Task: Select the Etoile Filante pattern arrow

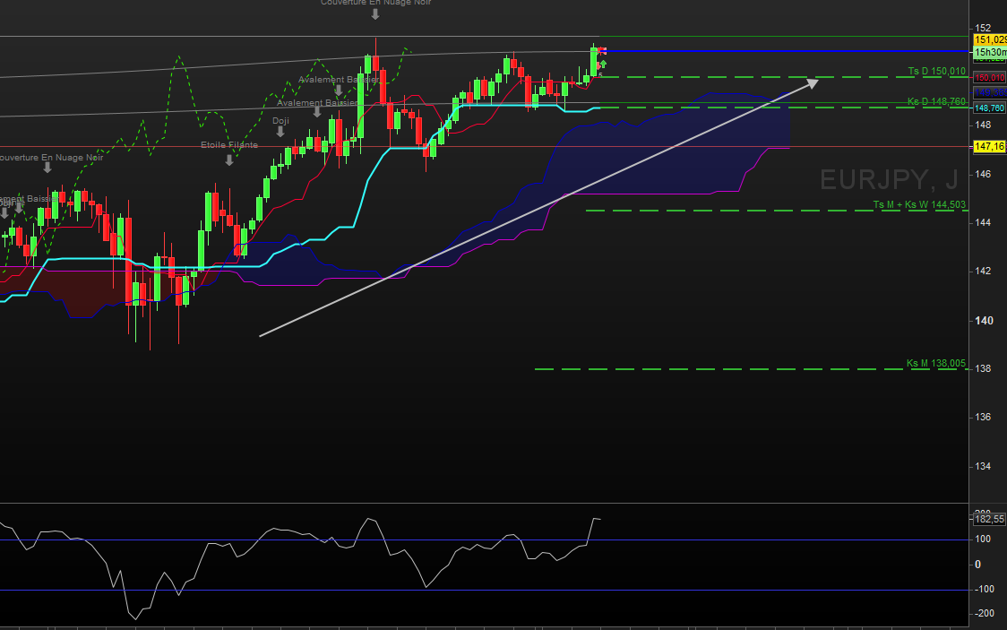Action: [x=229, y=160]
